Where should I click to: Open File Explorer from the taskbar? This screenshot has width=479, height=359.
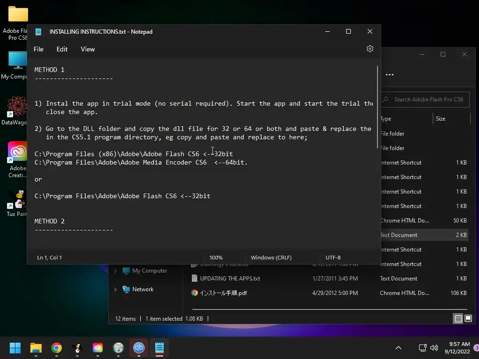coord(36,348)
